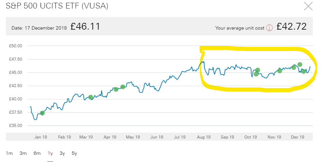Click the £42.72 average unit cost value
This screenshot has width=322, height=162.
click(291, 27)
